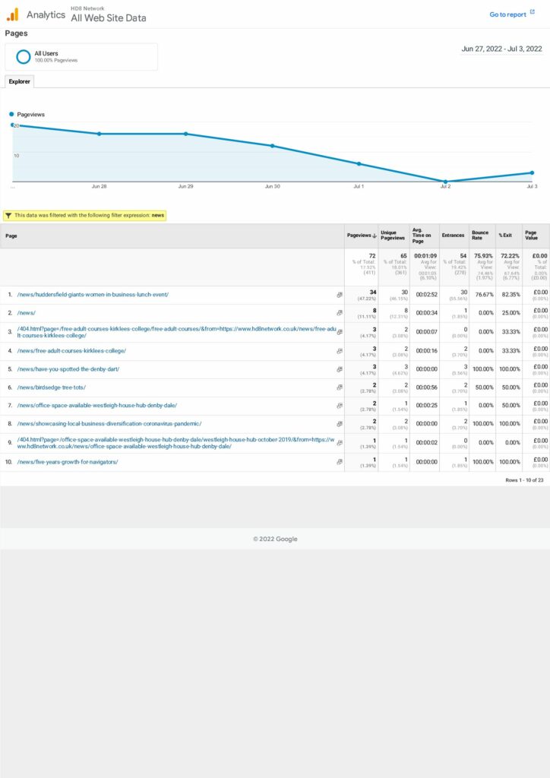Click the Jul 2 data point on chart
Image resolution: width=550 pixels, height=778 pixels.
445,182
